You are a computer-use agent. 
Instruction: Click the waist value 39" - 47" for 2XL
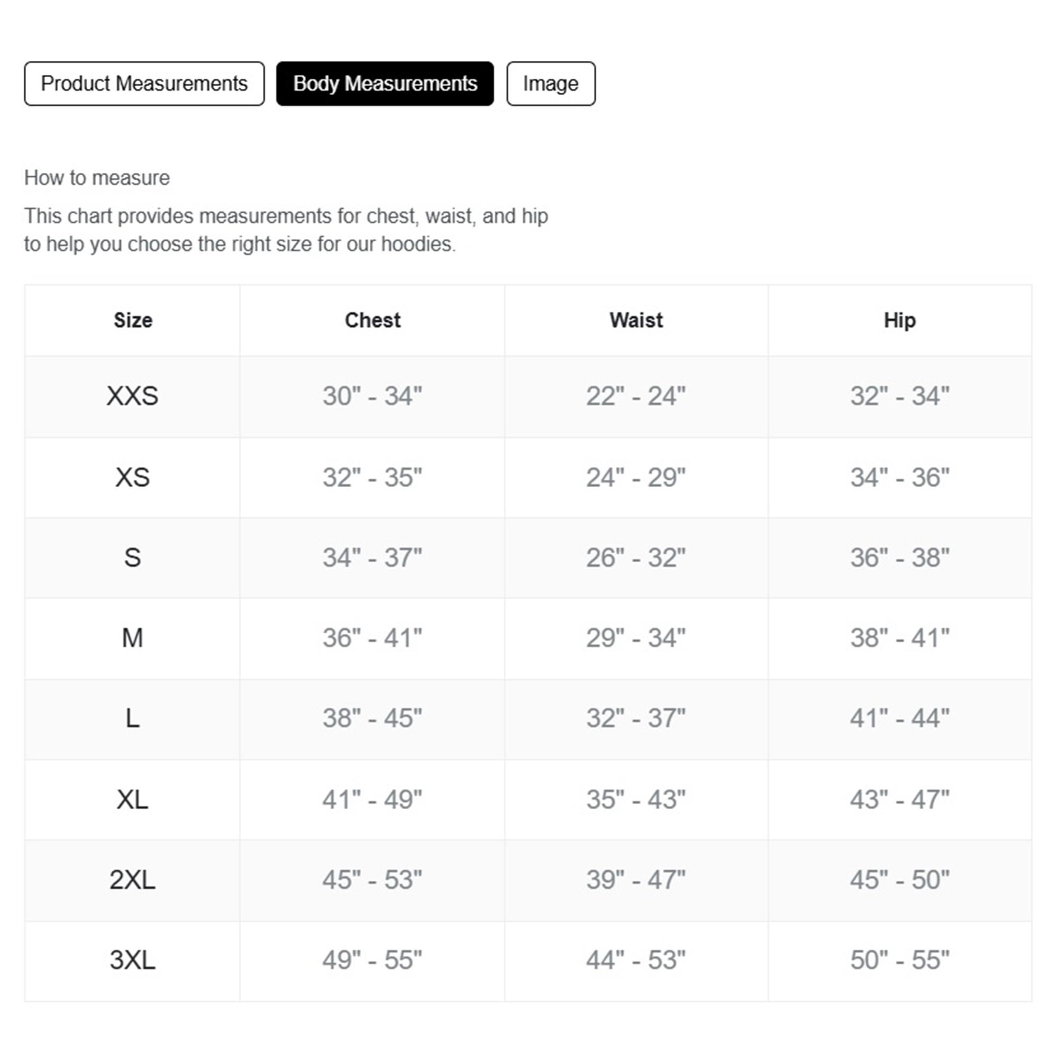point(636,880)
